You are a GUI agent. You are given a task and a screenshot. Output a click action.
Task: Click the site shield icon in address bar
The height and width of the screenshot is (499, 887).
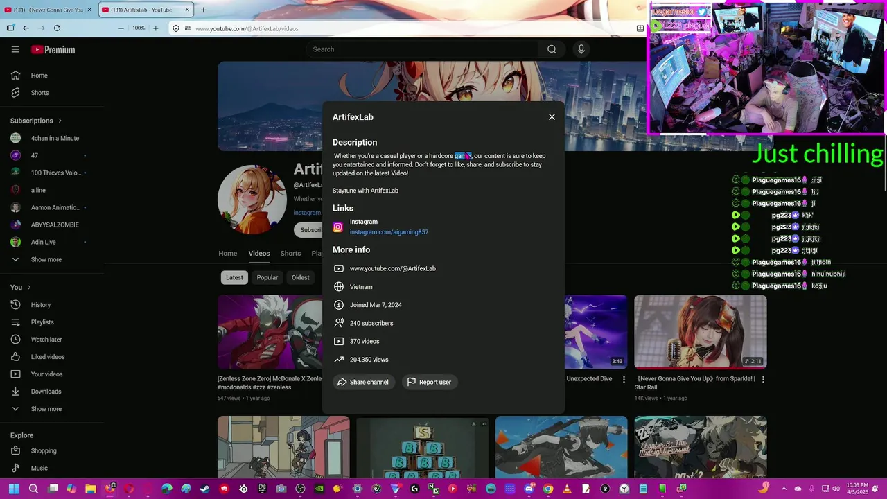click(176, 28)
